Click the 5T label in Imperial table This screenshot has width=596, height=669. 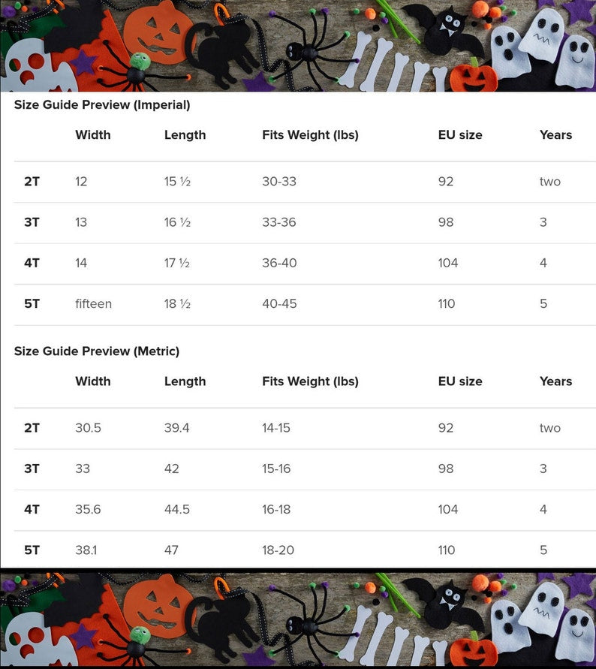(x=32, y=304)
